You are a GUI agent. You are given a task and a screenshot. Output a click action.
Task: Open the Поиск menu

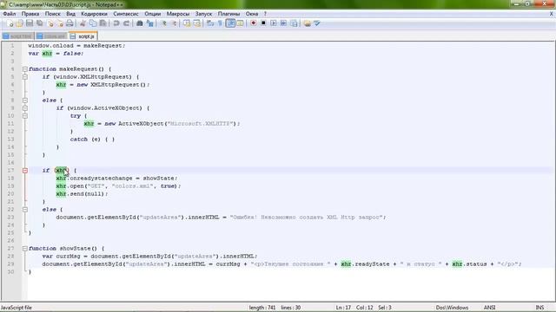pyautogui.click(x=52, y=14)
